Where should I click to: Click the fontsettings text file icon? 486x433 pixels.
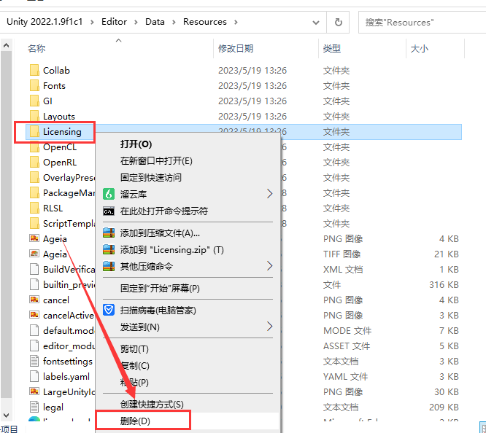34,361
